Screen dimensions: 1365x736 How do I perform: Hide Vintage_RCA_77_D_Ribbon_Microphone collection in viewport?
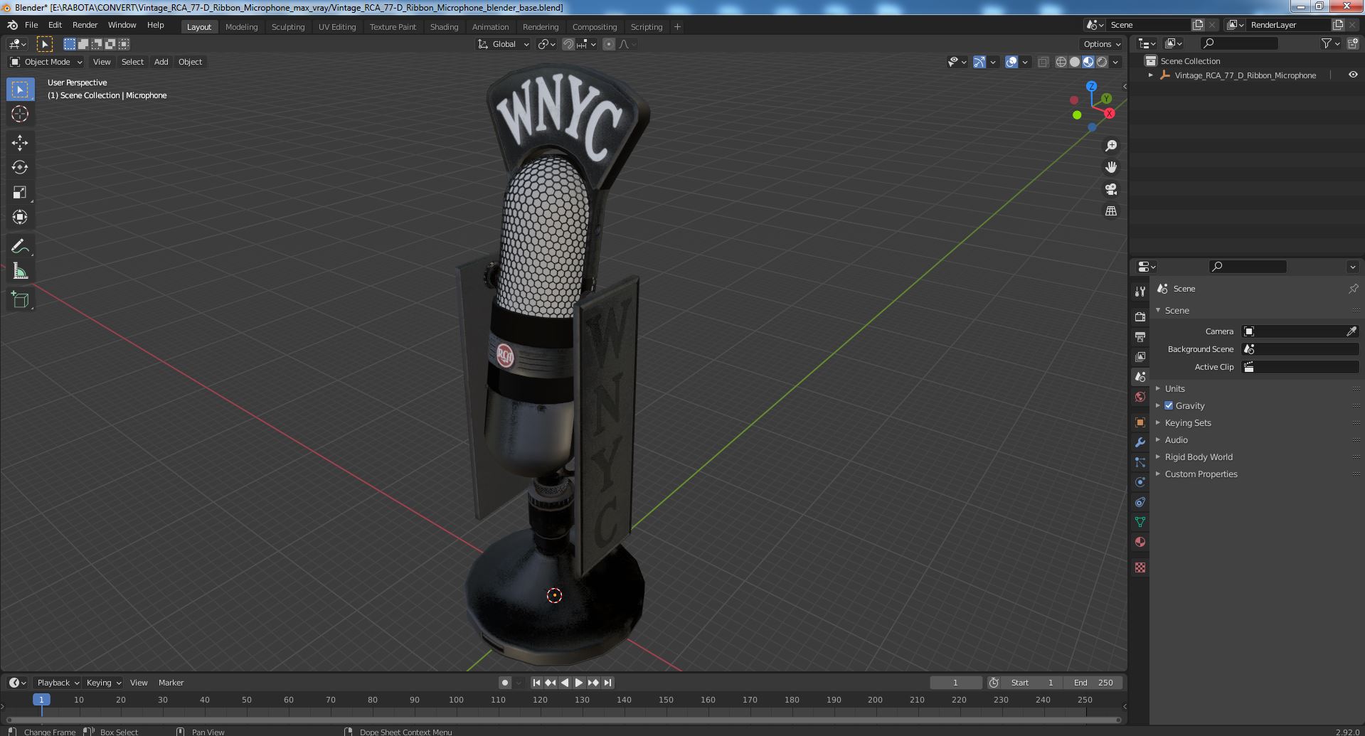tap(1352, 75)
